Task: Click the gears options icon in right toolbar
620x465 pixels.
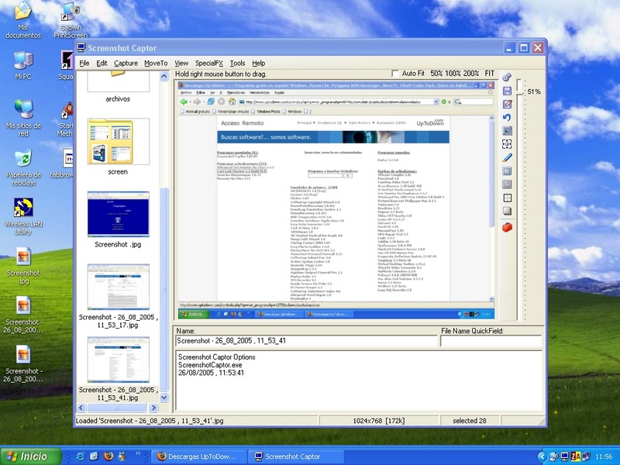Action: point(507,77)
